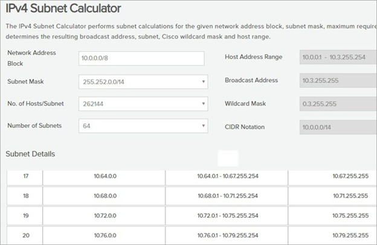Click broadcast address 10.79.255.255 cell
Viewport: 377px width, 245px height.
point(346,235)
